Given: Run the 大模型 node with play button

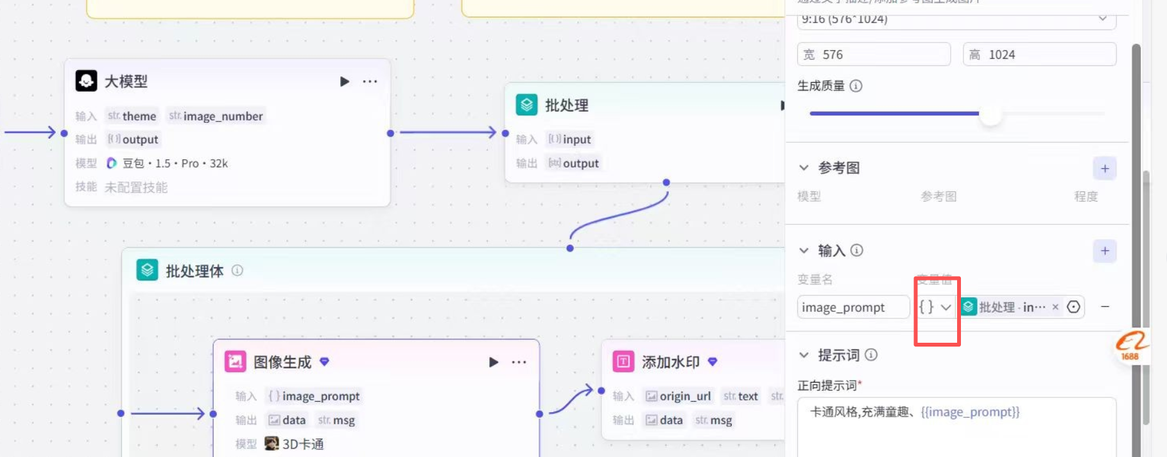Looking at the screenshot, I should tap(345, 82).
